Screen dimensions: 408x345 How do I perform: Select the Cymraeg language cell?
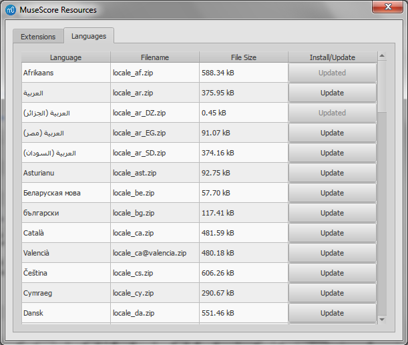point(66,293)
